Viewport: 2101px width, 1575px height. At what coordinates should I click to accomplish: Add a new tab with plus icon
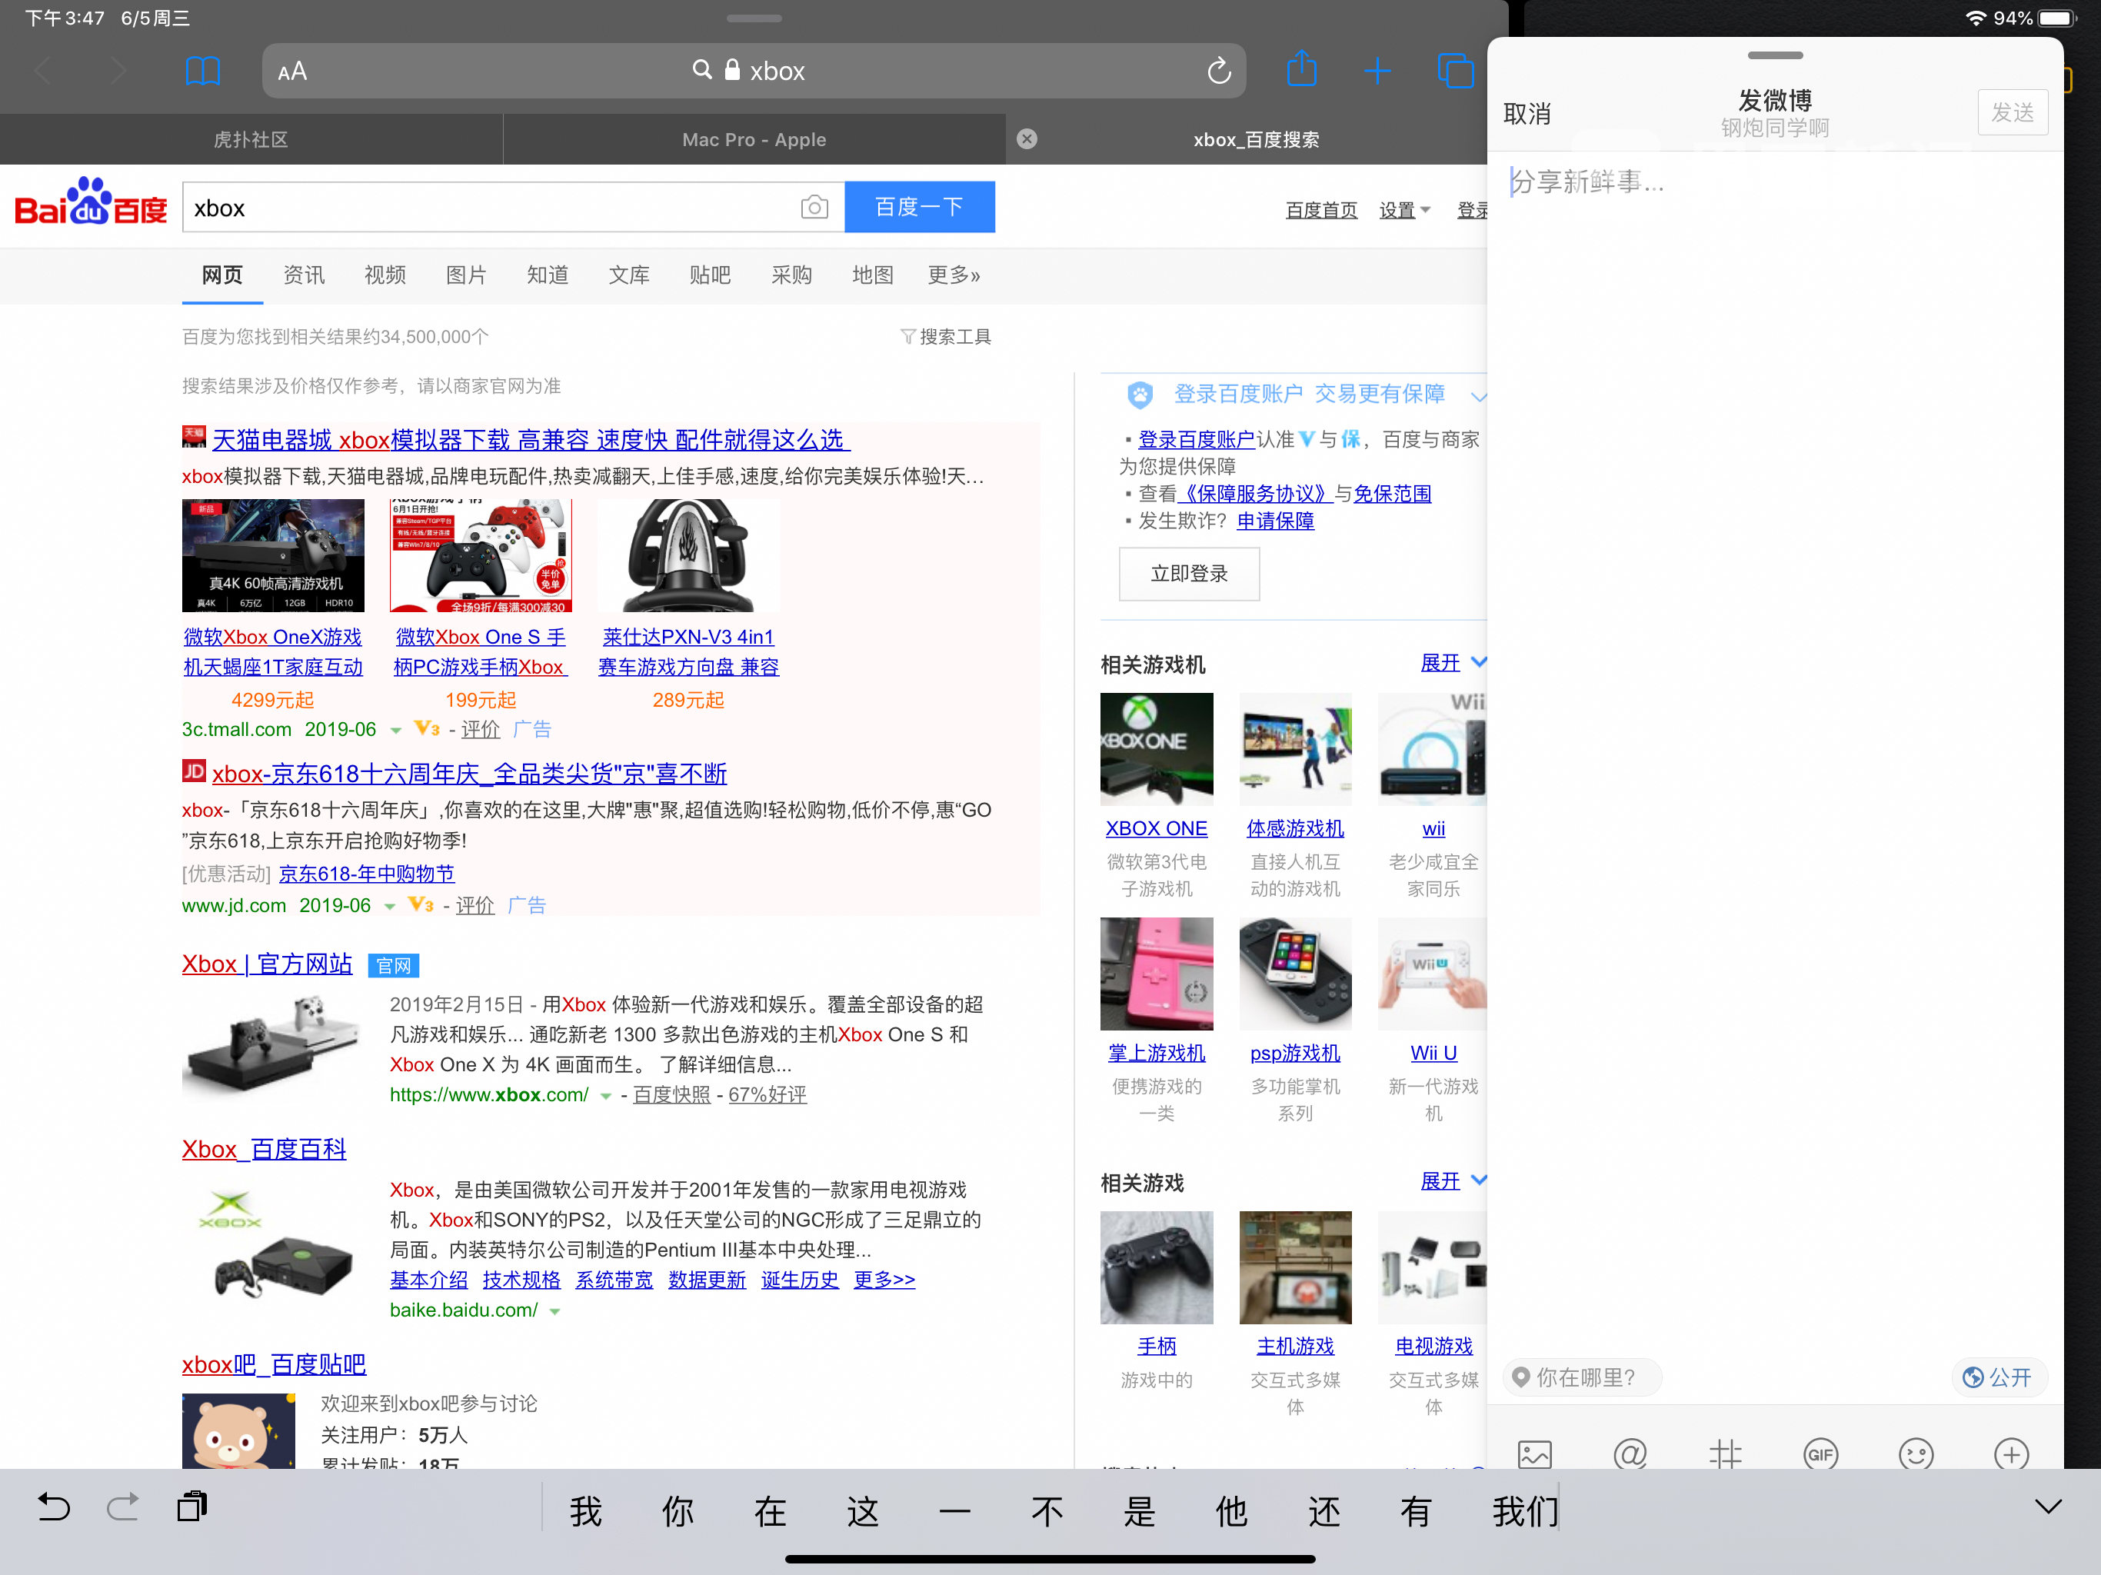pos(1377,72)
